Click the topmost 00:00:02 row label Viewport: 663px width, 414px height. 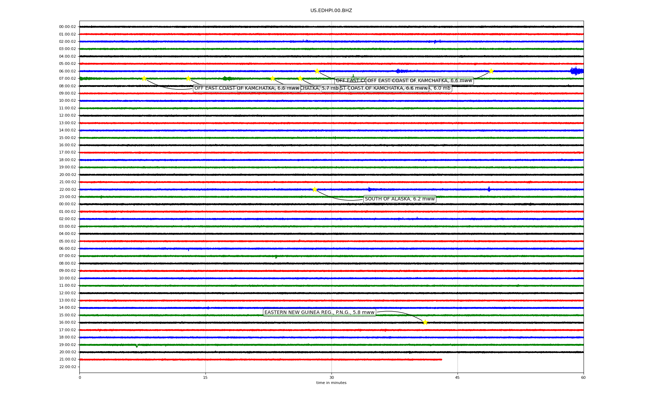(67, 27)
